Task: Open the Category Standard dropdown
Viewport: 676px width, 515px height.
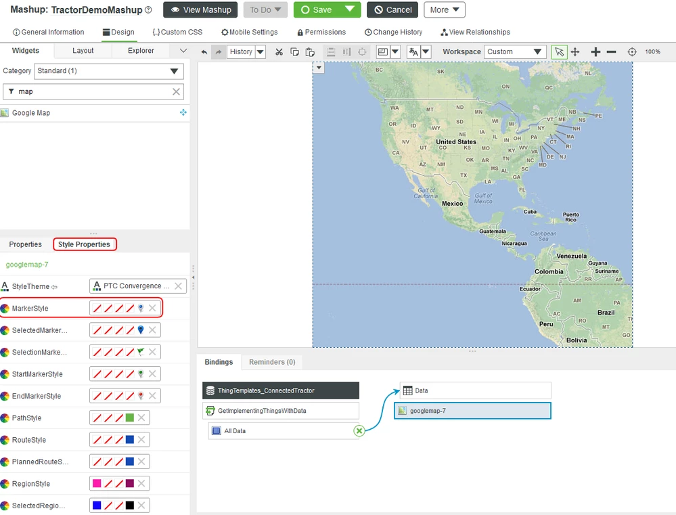Action: pyautogui.click(x=109, y=71)
